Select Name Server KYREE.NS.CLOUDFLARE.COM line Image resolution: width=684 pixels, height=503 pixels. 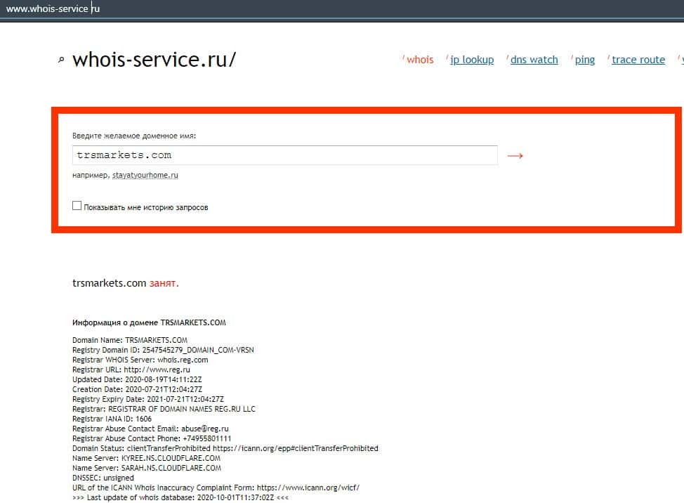pyautogui.click(x=147, y=458)
